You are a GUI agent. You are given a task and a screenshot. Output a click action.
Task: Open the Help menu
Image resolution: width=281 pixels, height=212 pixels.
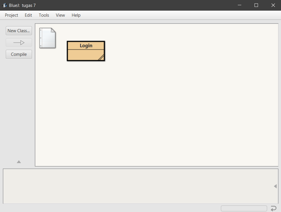pos(76,15)
